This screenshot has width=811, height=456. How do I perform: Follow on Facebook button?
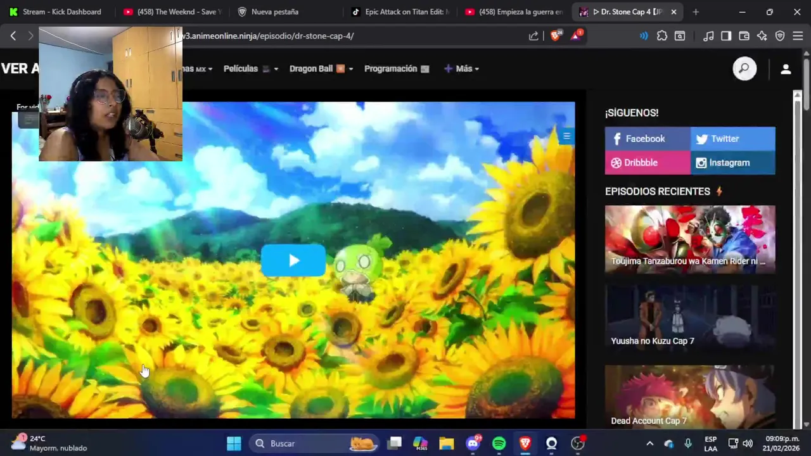[x=648, y=139]
